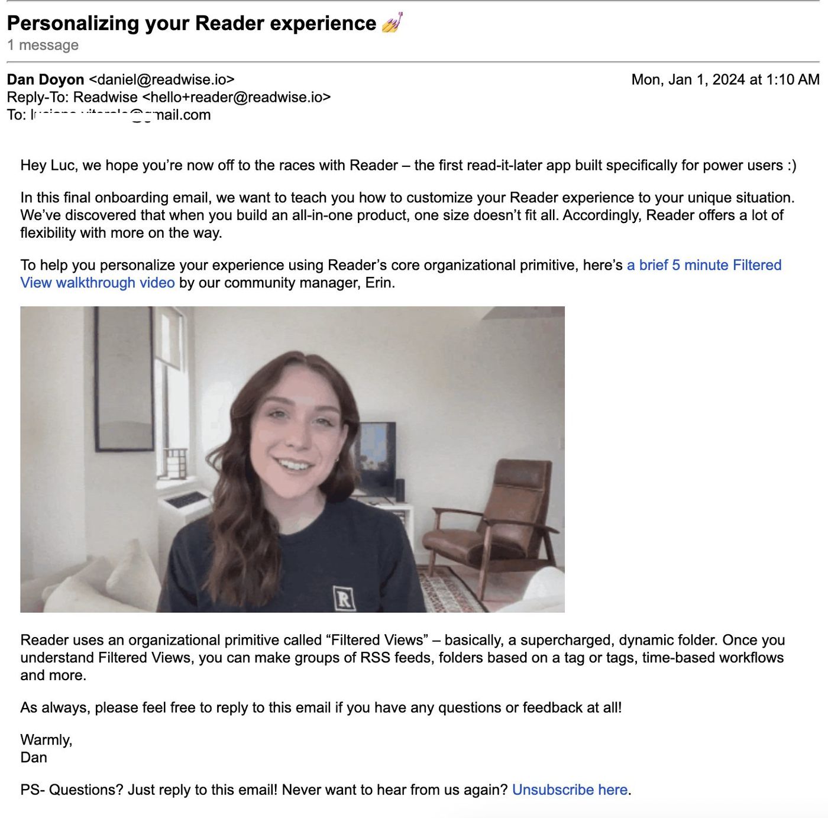Click the 'Hey Luc' greeting paragraph
Image resolution: width=828 pixels, height=818 pixels.
(408, 165)
